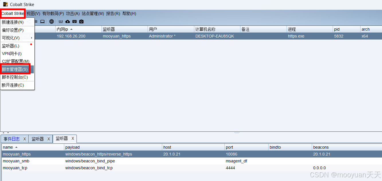Sort sessions by 内网ip column header
This screenshot has height=181, width=382.
click(x=78, y=29)
